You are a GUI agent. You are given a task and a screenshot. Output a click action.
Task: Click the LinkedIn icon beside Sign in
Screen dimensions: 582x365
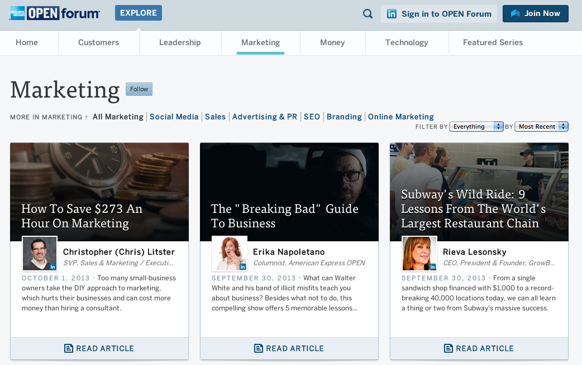(392, 14)
